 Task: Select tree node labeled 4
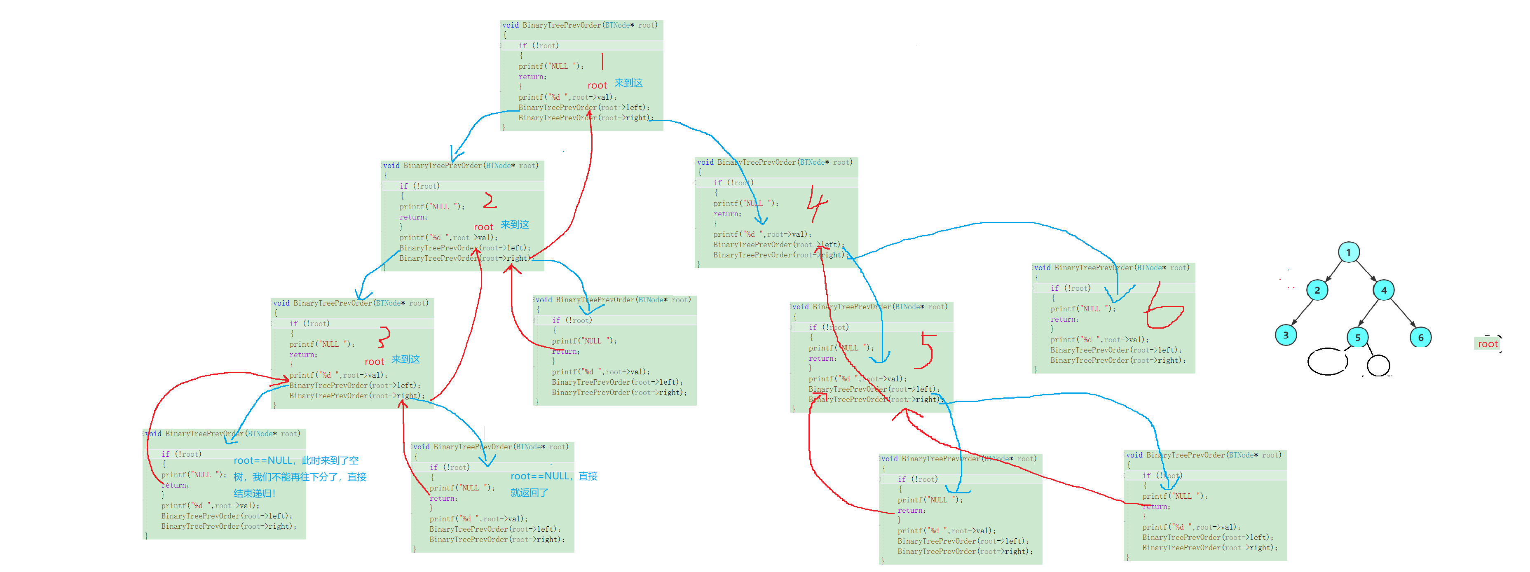click(x=1383, y=290)
